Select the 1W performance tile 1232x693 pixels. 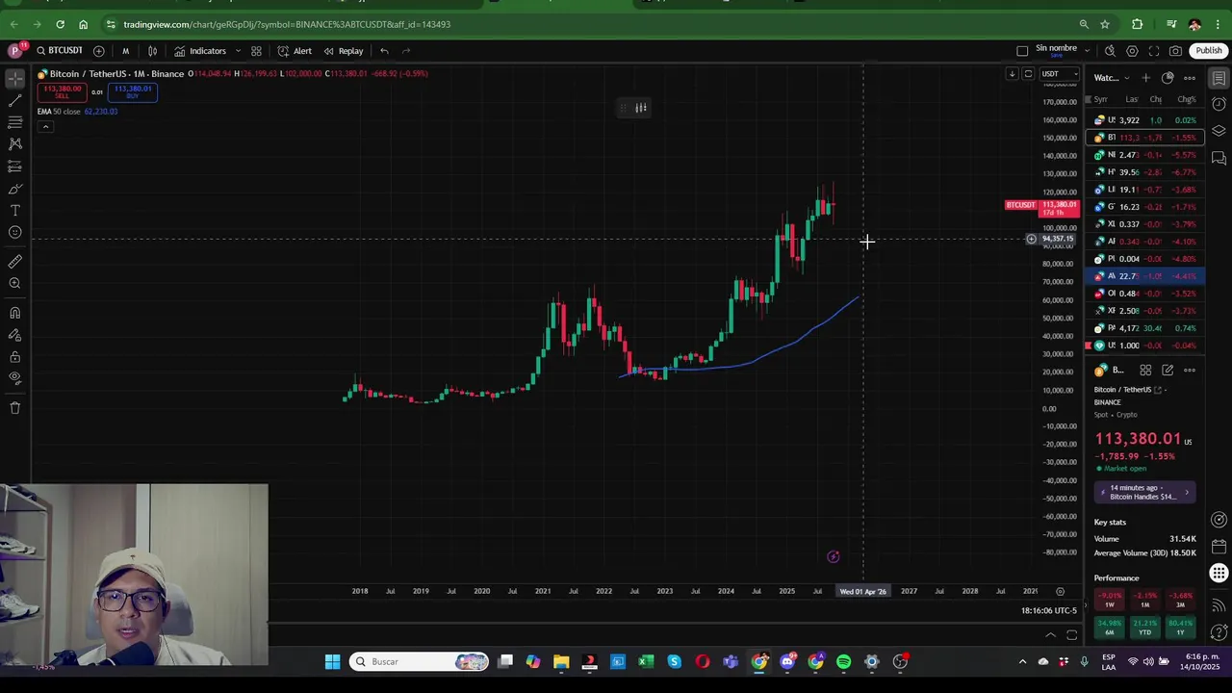(x=1110, y=600)
